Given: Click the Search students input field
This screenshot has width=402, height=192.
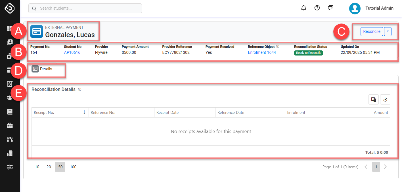Looking at the screenshot, I should [x=85, y=8].
